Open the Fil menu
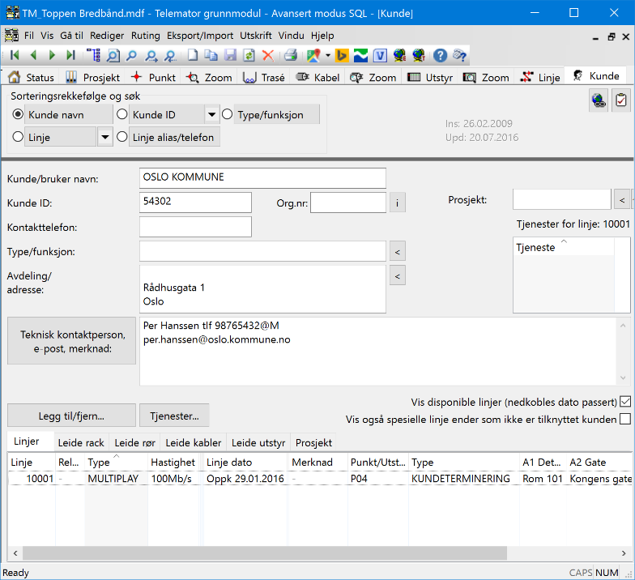This screenshot has height=580, width=635. coord(29,36)
